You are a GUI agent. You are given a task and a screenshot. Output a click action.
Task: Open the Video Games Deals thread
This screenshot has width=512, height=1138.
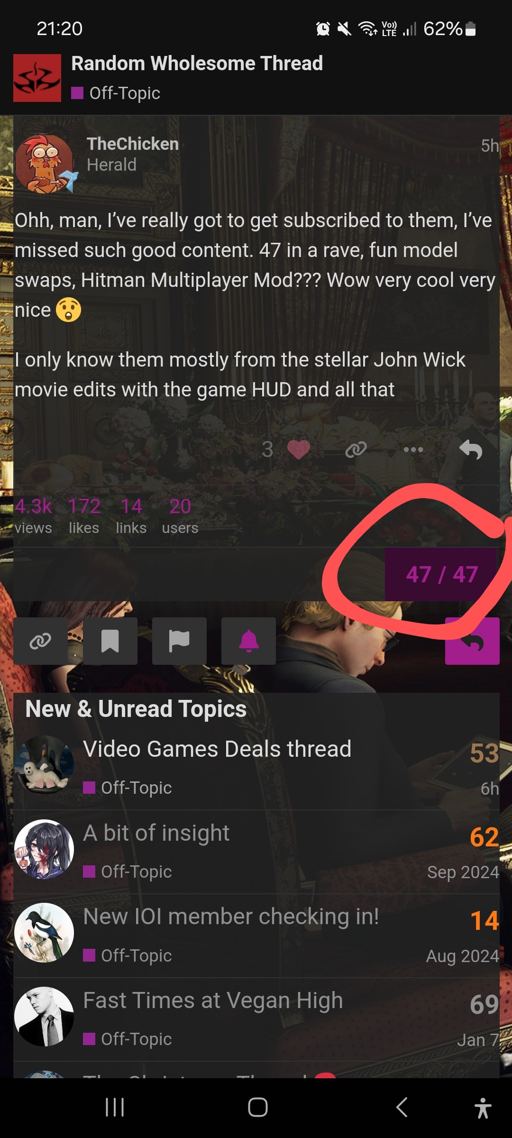[217, 749]
